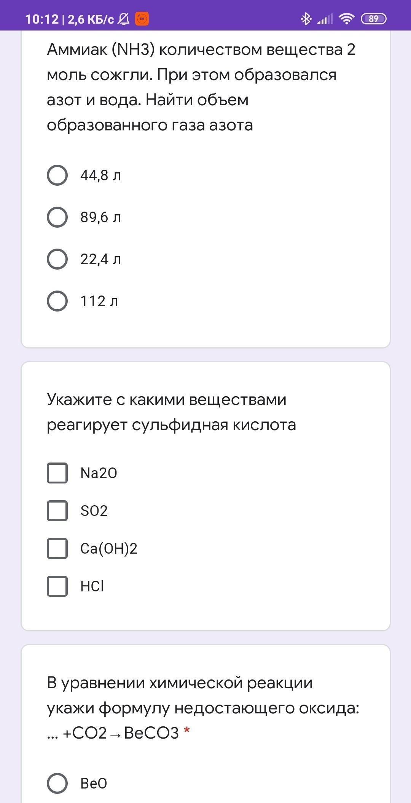Image resolution: width=411 pixels, height=803 pixels.
Task: Check the HCl option
Action: tap(57, 586)
